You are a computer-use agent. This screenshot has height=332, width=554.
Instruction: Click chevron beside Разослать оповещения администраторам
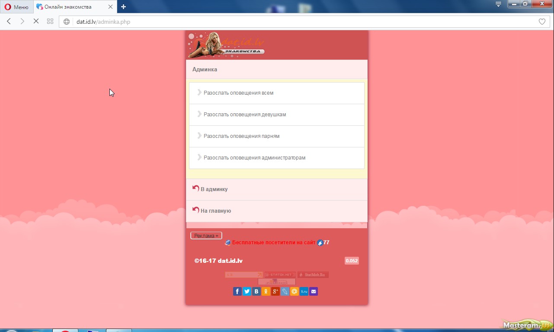click(x=199, y=157)
